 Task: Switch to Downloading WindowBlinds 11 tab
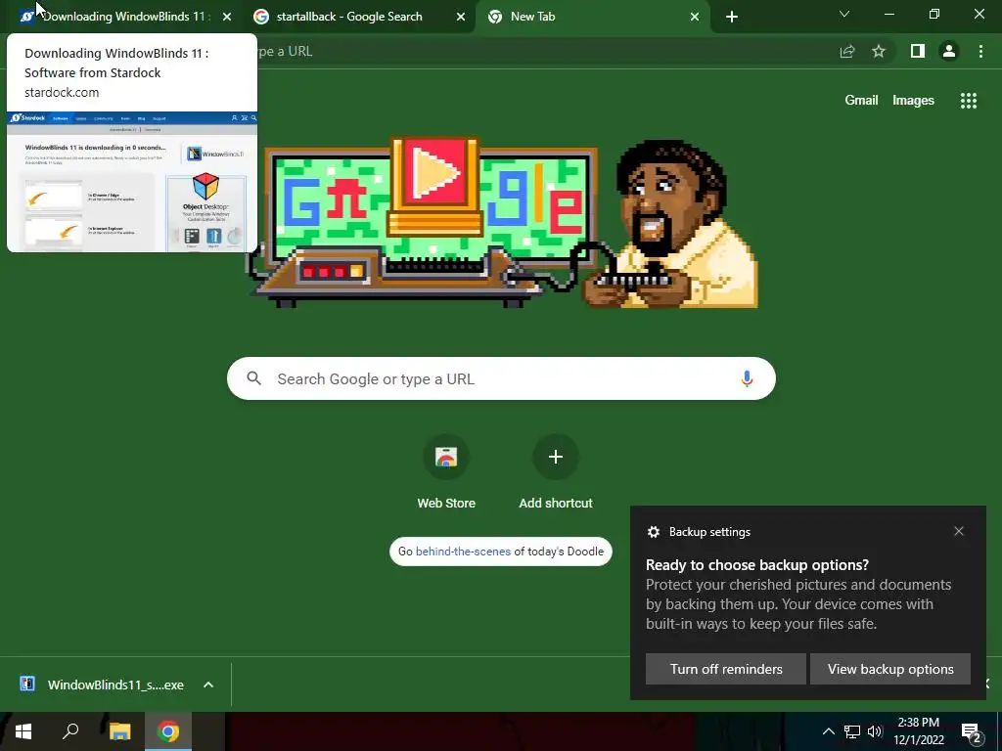click(x=121, y=17)
